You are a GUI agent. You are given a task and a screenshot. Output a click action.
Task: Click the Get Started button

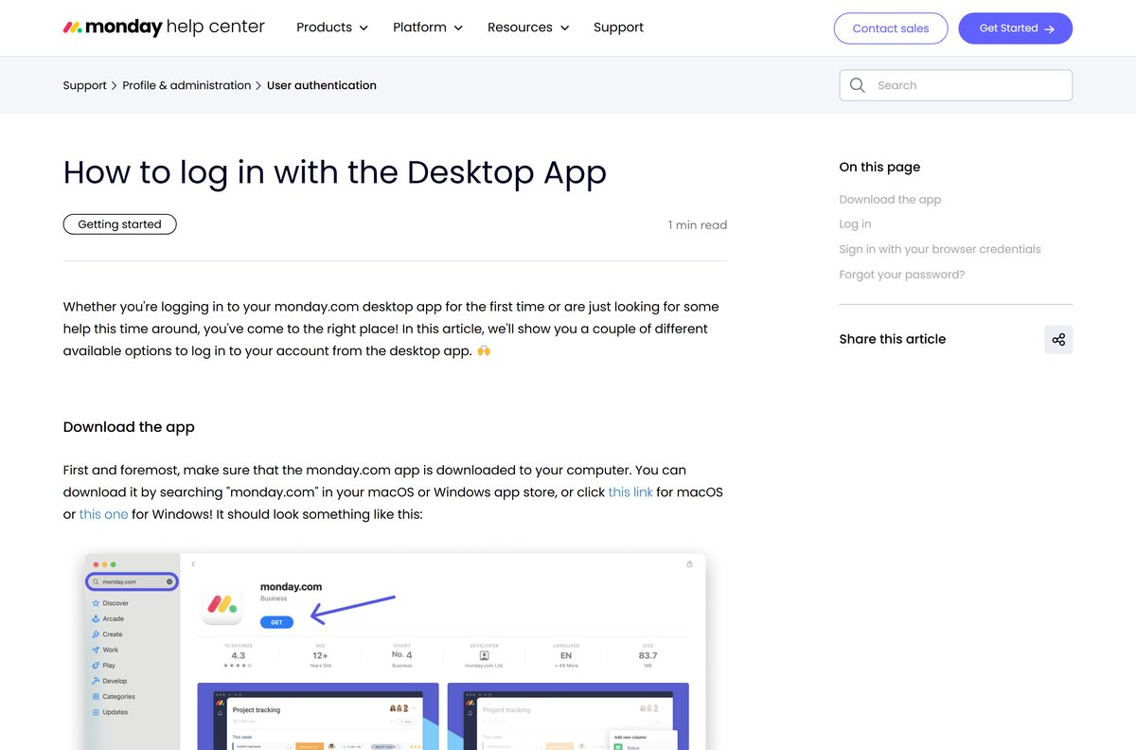(x=1016, y=28)
